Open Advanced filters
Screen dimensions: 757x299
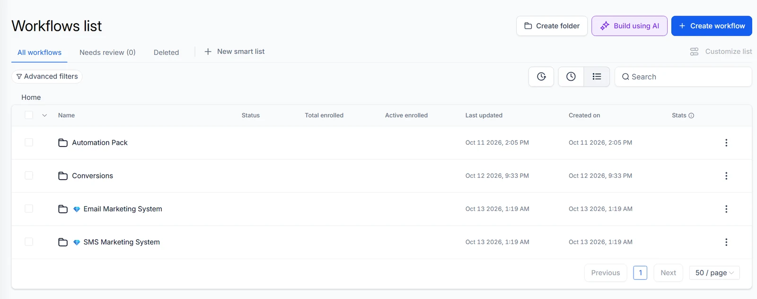click(47, 76)
